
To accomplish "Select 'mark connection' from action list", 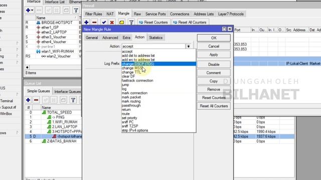I will [x=158, y=93].
